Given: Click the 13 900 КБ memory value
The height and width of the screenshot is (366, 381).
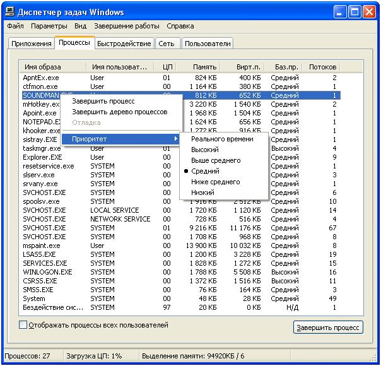Looking at the screenshot, I should (x=201, y=245).
